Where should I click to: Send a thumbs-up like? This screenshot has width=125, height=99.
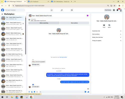point(88,92)
